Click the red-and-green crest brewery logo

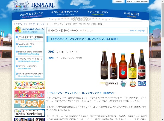click(x=133, y=84)
